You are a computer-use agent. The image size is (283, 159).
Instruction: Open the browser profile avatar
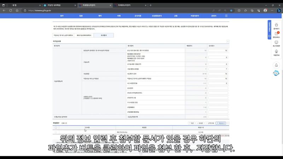[265, 11]
